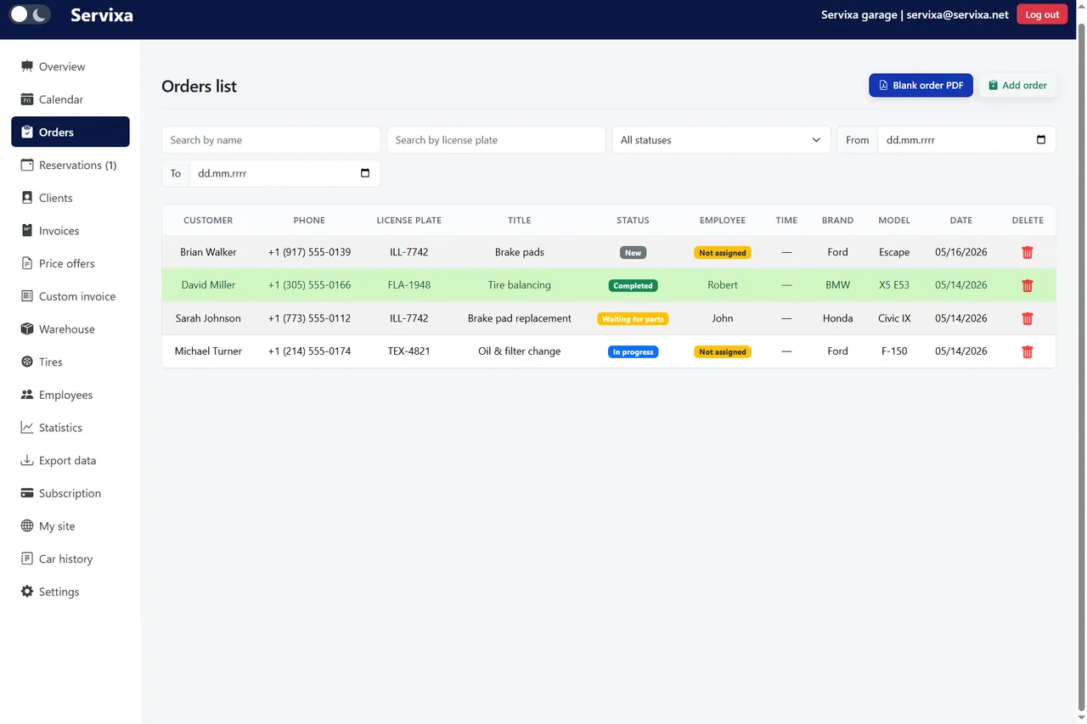Click the Calendar sidebar icon
Screen dimensions: 1087x724
coord(27,99)
